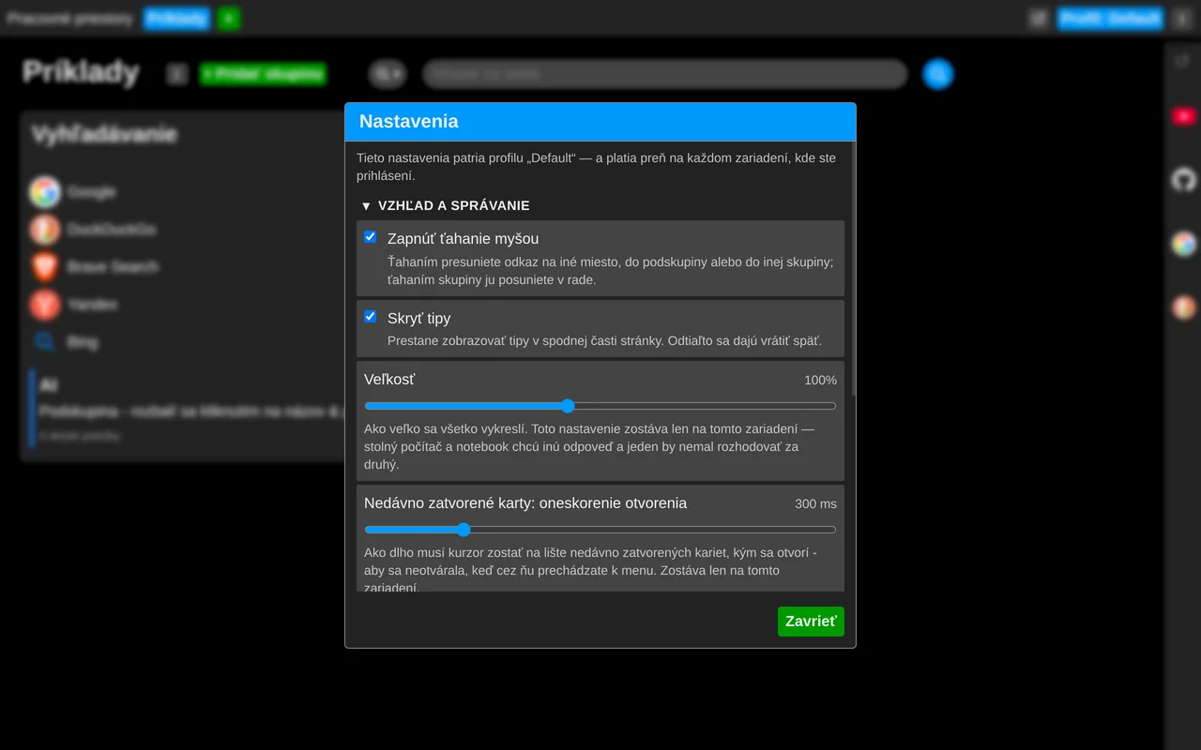
Task: Click the Pracovné priestory label in the top bar
Action: tap(70, 19)
